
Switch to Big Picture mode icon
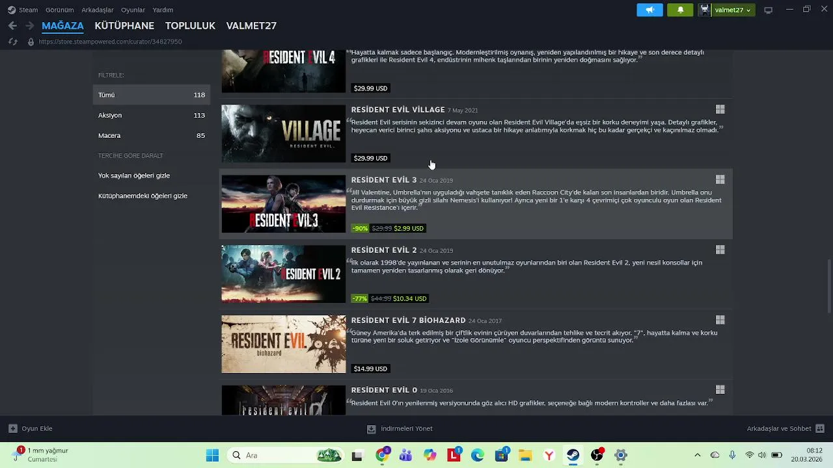(768, 10)
